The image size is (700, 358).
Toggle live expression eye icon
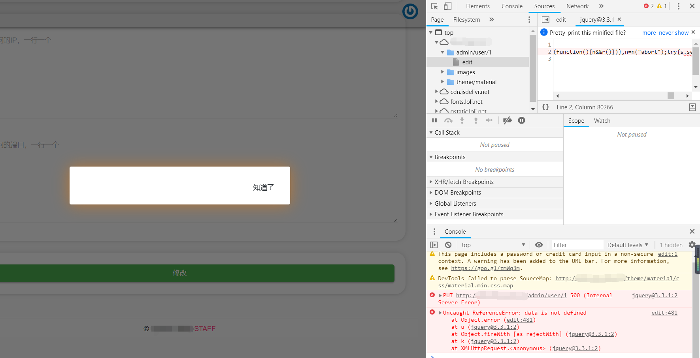point(539,245)
